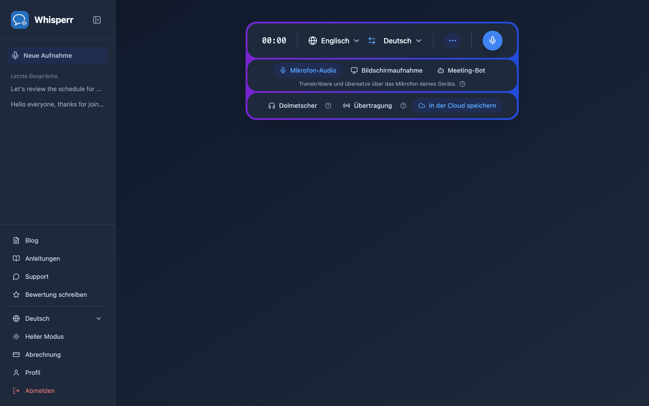The height and width of the screenshot is (406, 649).
Task: Open the Support page
Action: [x=57, y=276]
